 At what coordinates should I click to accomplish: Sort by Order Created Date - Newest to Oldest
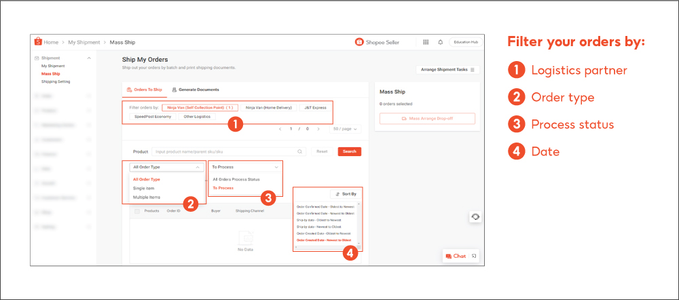[323, 240]
